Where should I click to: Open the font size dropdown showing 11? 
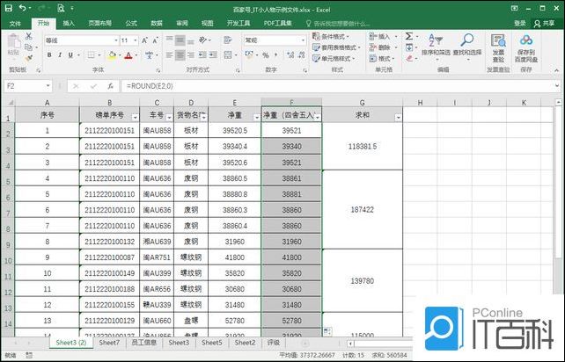(136, 40)
